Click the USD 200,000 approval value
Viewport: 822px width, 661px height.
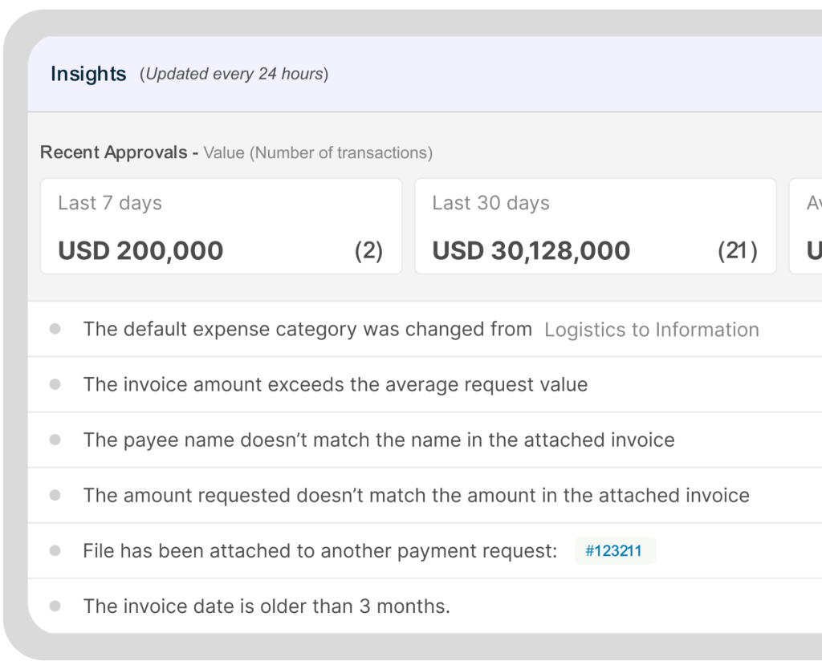click(x=140, y=251)
